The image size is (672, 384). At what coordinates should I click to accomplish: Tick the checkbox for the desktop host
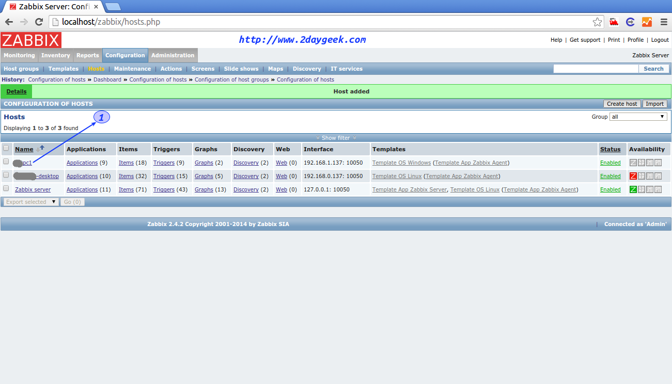(x=6, y=175)
